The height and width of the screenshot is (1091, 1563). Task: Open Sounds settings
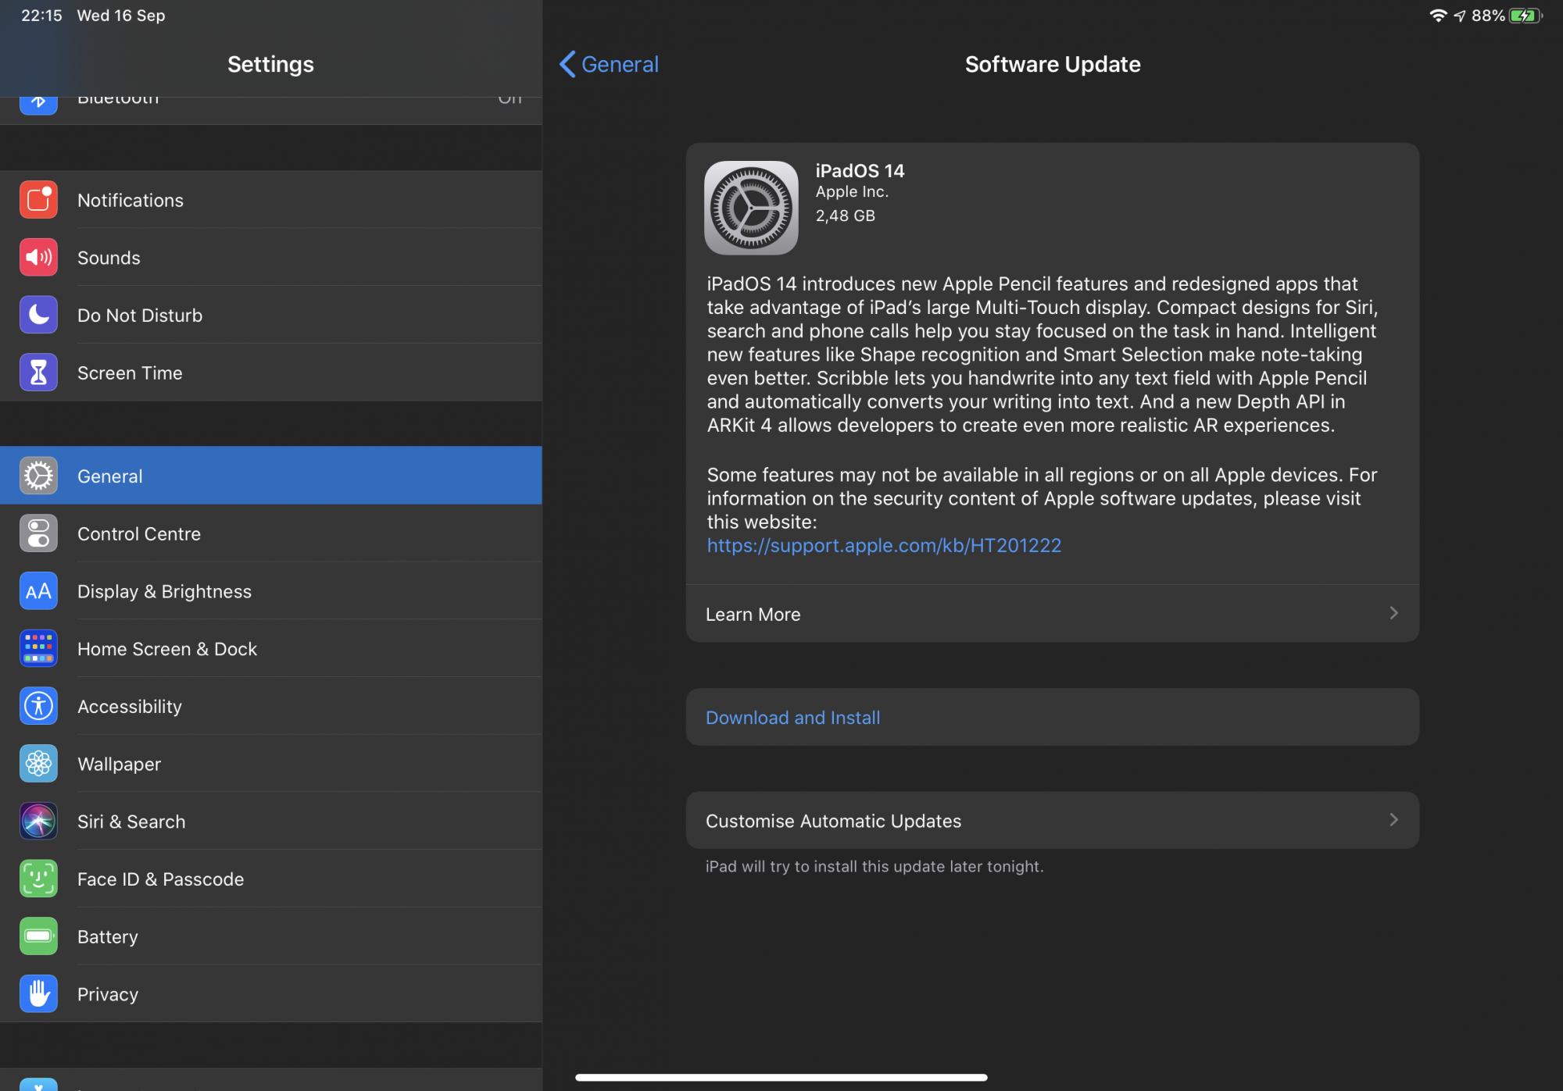coord(271,258)
